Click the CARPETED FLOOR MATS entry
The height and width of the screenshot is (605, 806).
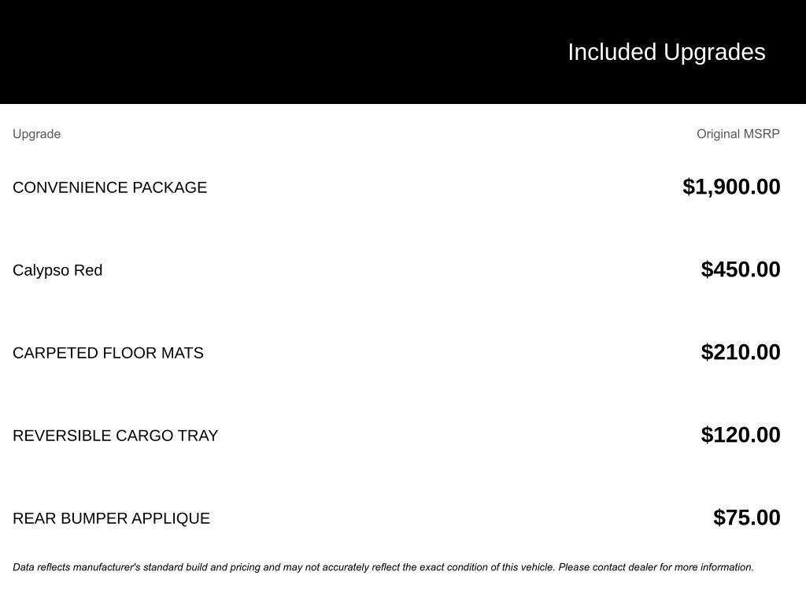coord(108,353)
